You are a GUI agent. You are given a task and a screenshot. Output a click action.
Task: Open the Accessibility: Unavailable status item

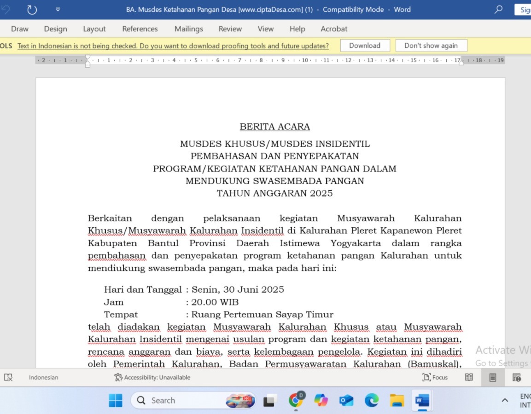[152, 377]
